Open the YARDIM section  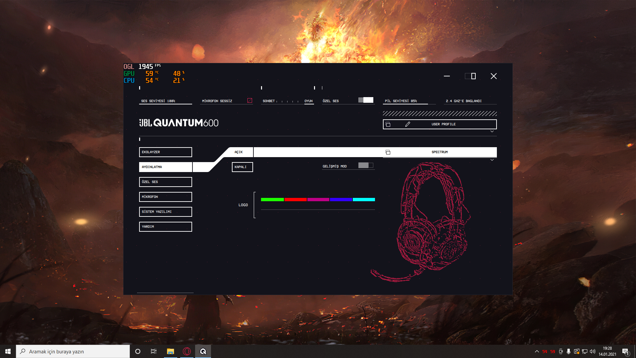166,227
